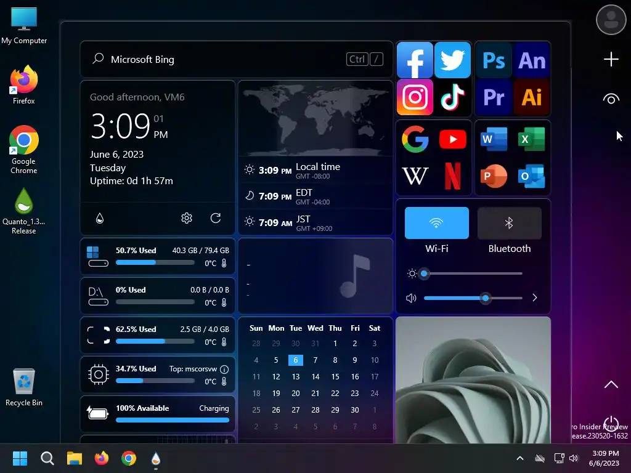
Task: Click the 34.7% Used CPU row
Action: coord(158,375)
